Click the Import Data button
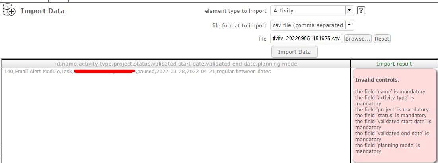 [294, 52]
